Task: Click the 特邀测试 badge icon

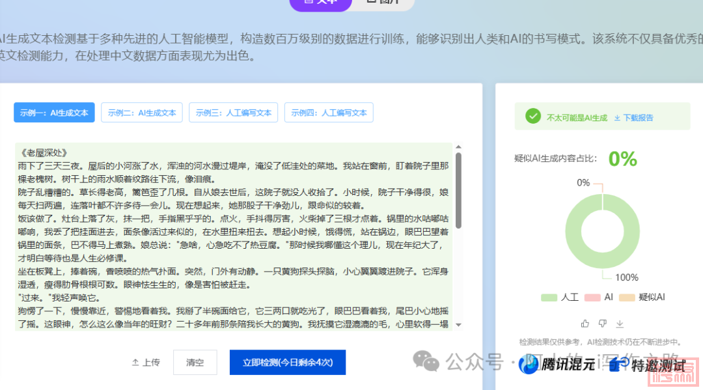Action: point(619,366)
